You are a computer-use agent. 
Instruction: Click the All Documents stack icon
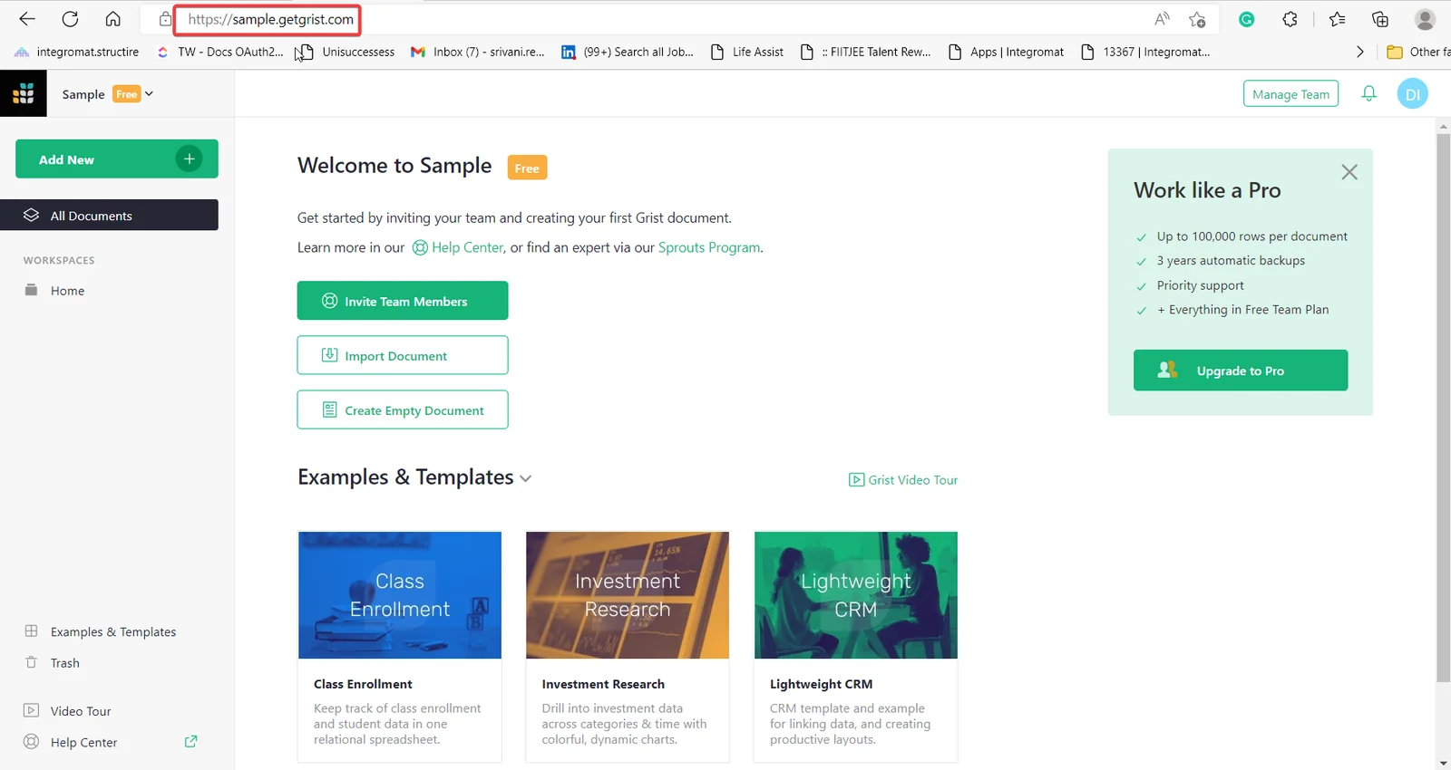(x=32, y=215)
